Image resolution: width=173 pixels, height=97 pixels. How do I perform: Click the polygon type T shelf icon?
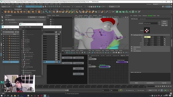point(36,12)
